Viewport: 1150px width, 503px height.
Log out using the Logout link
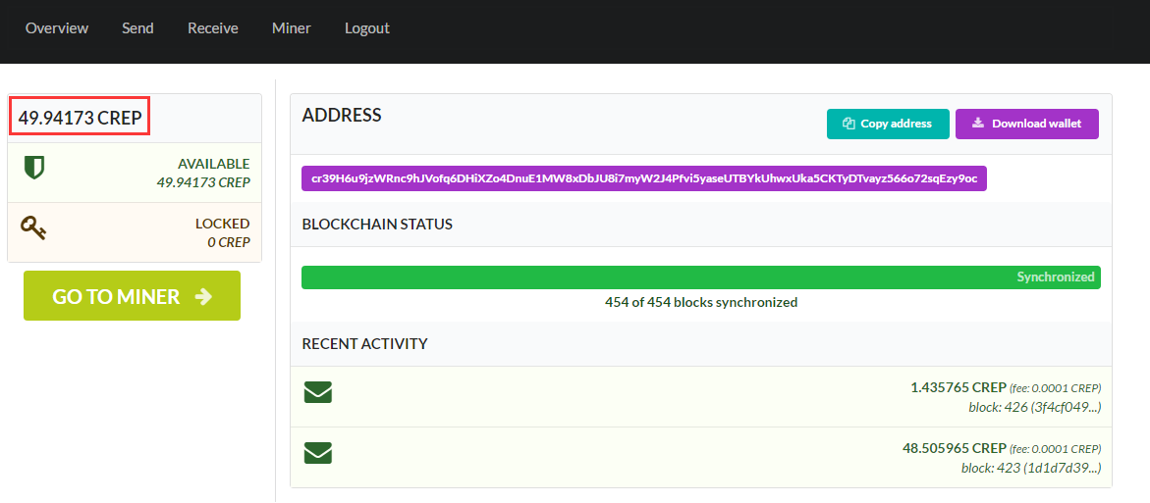(367, 28)
